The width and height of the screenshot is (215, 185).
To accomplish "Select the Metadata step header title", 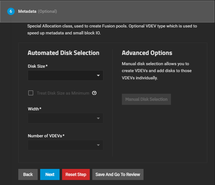I will pyautogui.click(x=27, y=11).
